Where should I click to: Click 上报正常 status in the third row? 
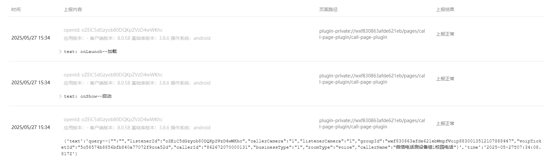pyautogui.click(x=445, y=123)
